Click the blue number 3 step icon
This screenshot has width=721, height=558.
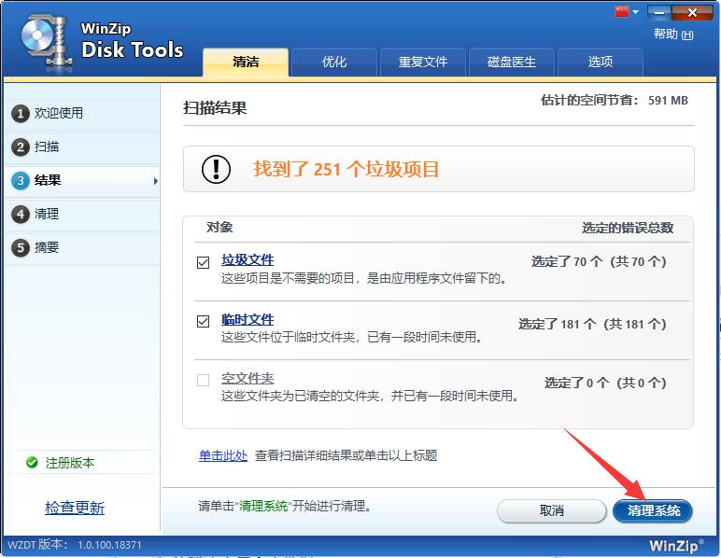pos(21,181)
